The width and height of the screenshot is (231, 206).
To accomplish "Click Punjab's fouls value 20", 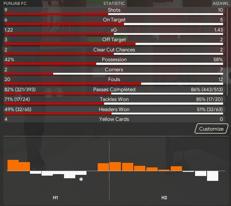I will (x=7, y=80).
